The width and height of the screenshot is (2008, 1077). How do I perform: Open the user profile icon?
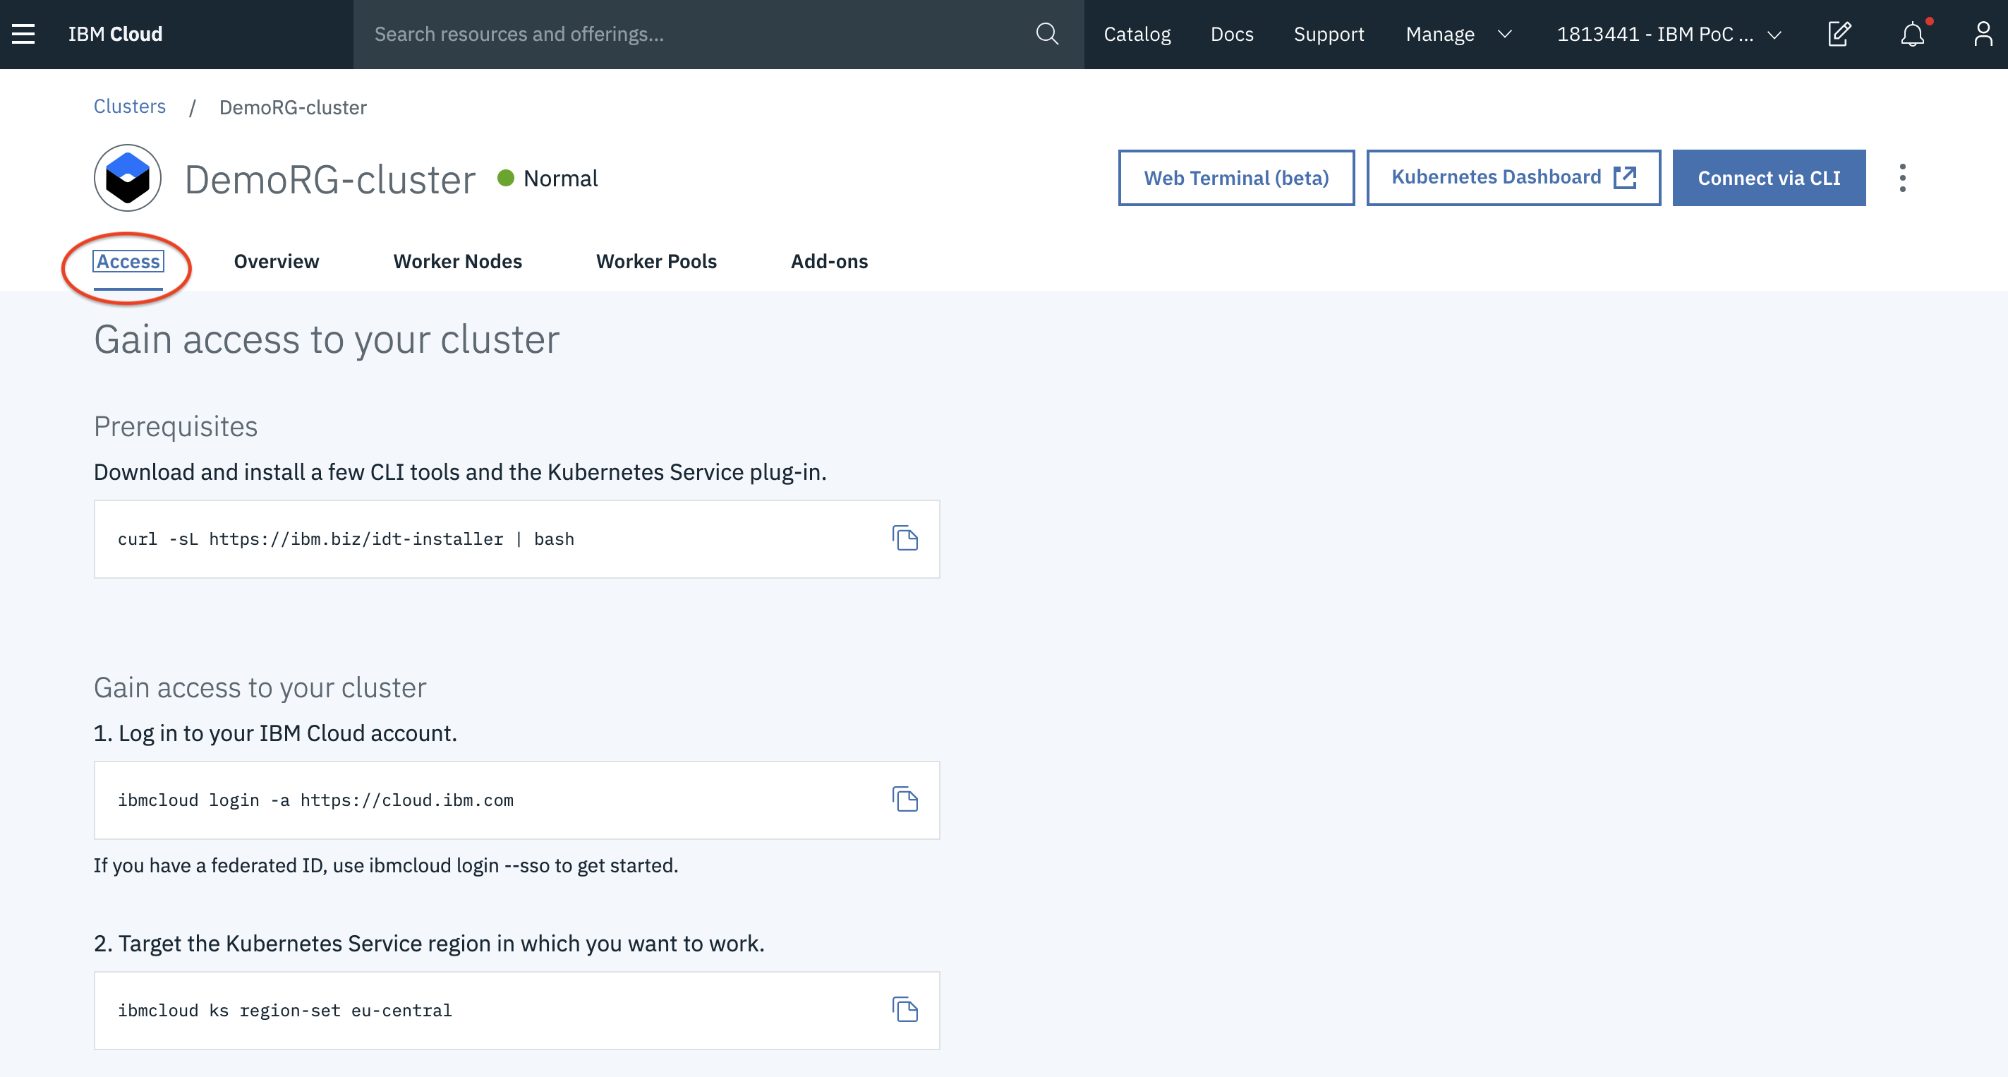1983,34
